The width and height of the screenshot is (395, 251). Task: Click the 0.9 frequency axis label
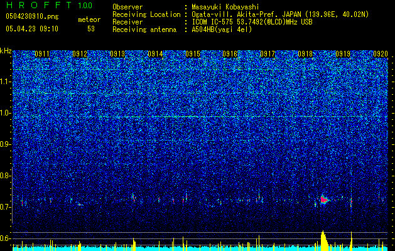(x=5, y=144)
